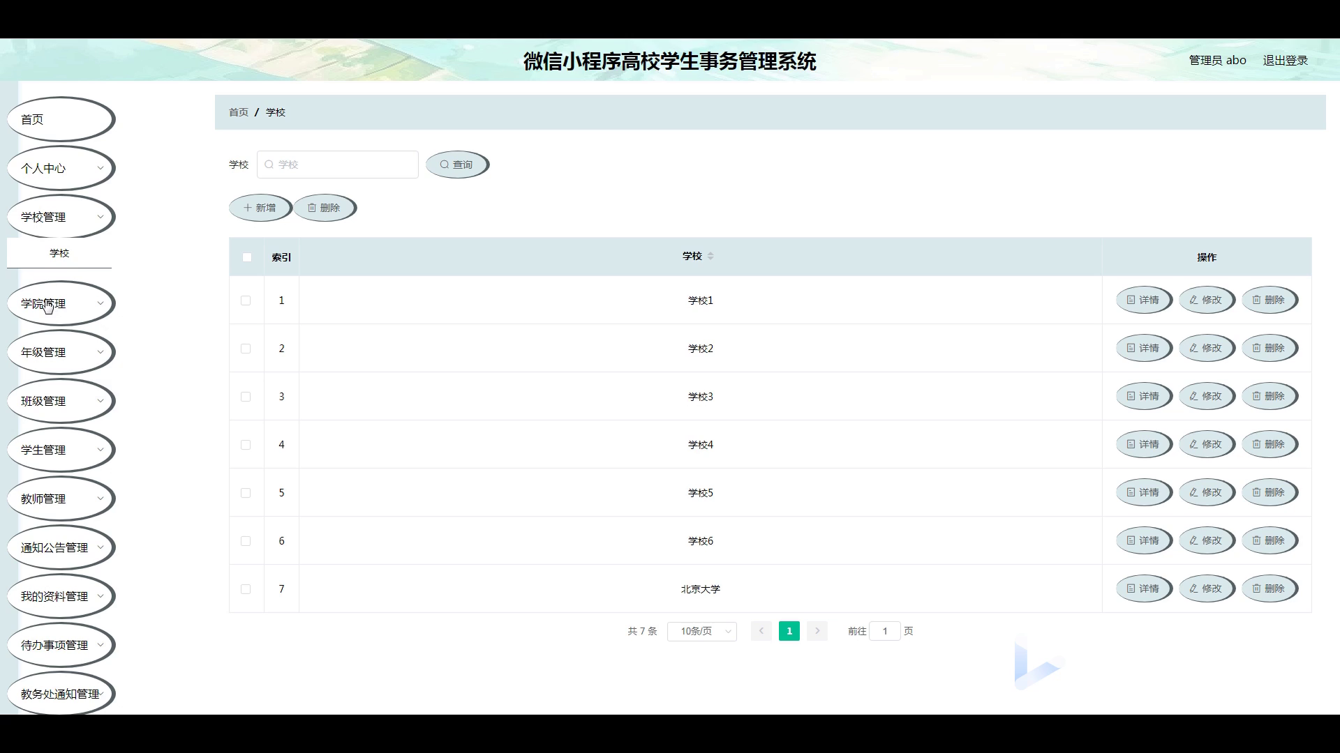The width and height of the screenshot is (1340, 753).
Task: Expand the 待办事项管理 sidebar menu
Action: (x=61, y=645)
